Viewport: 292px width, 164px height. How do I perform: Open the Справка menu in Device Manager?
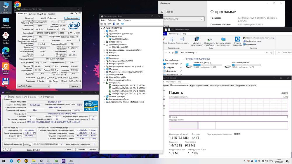click(x=127, y=20)
